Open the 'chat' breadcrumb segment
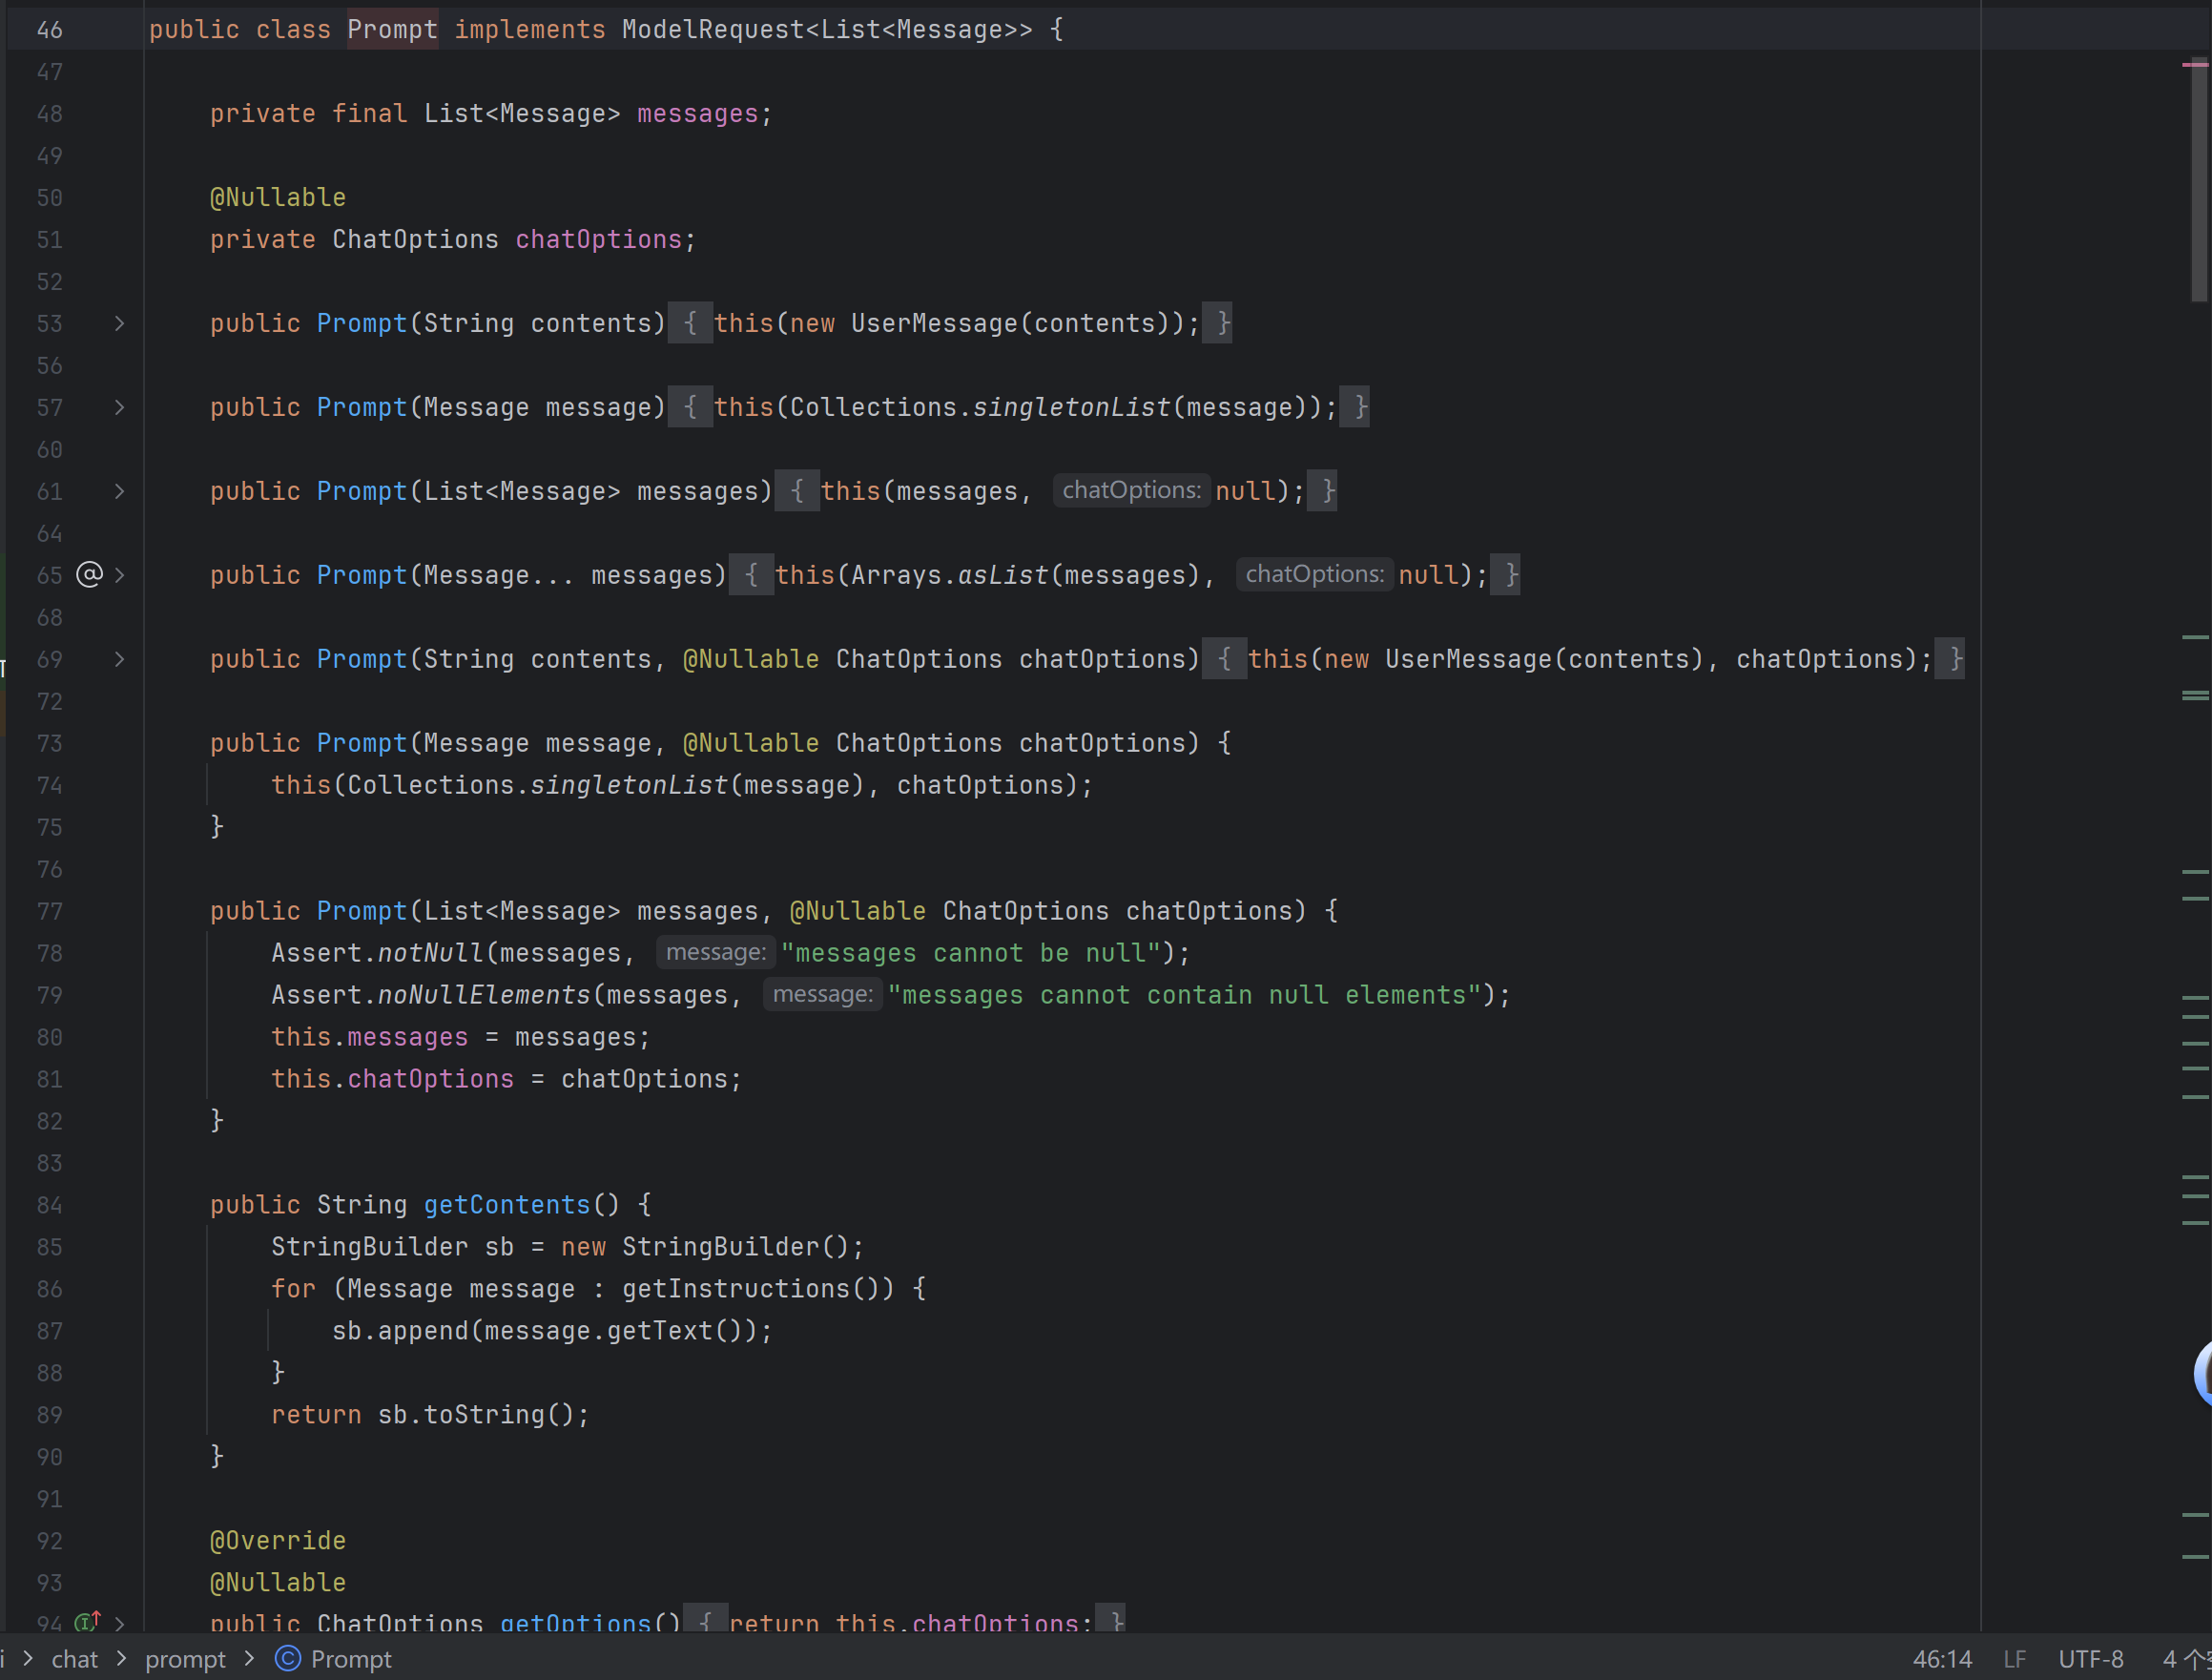Screen dimensions: 2212x1680 (x=75, y=1659)
